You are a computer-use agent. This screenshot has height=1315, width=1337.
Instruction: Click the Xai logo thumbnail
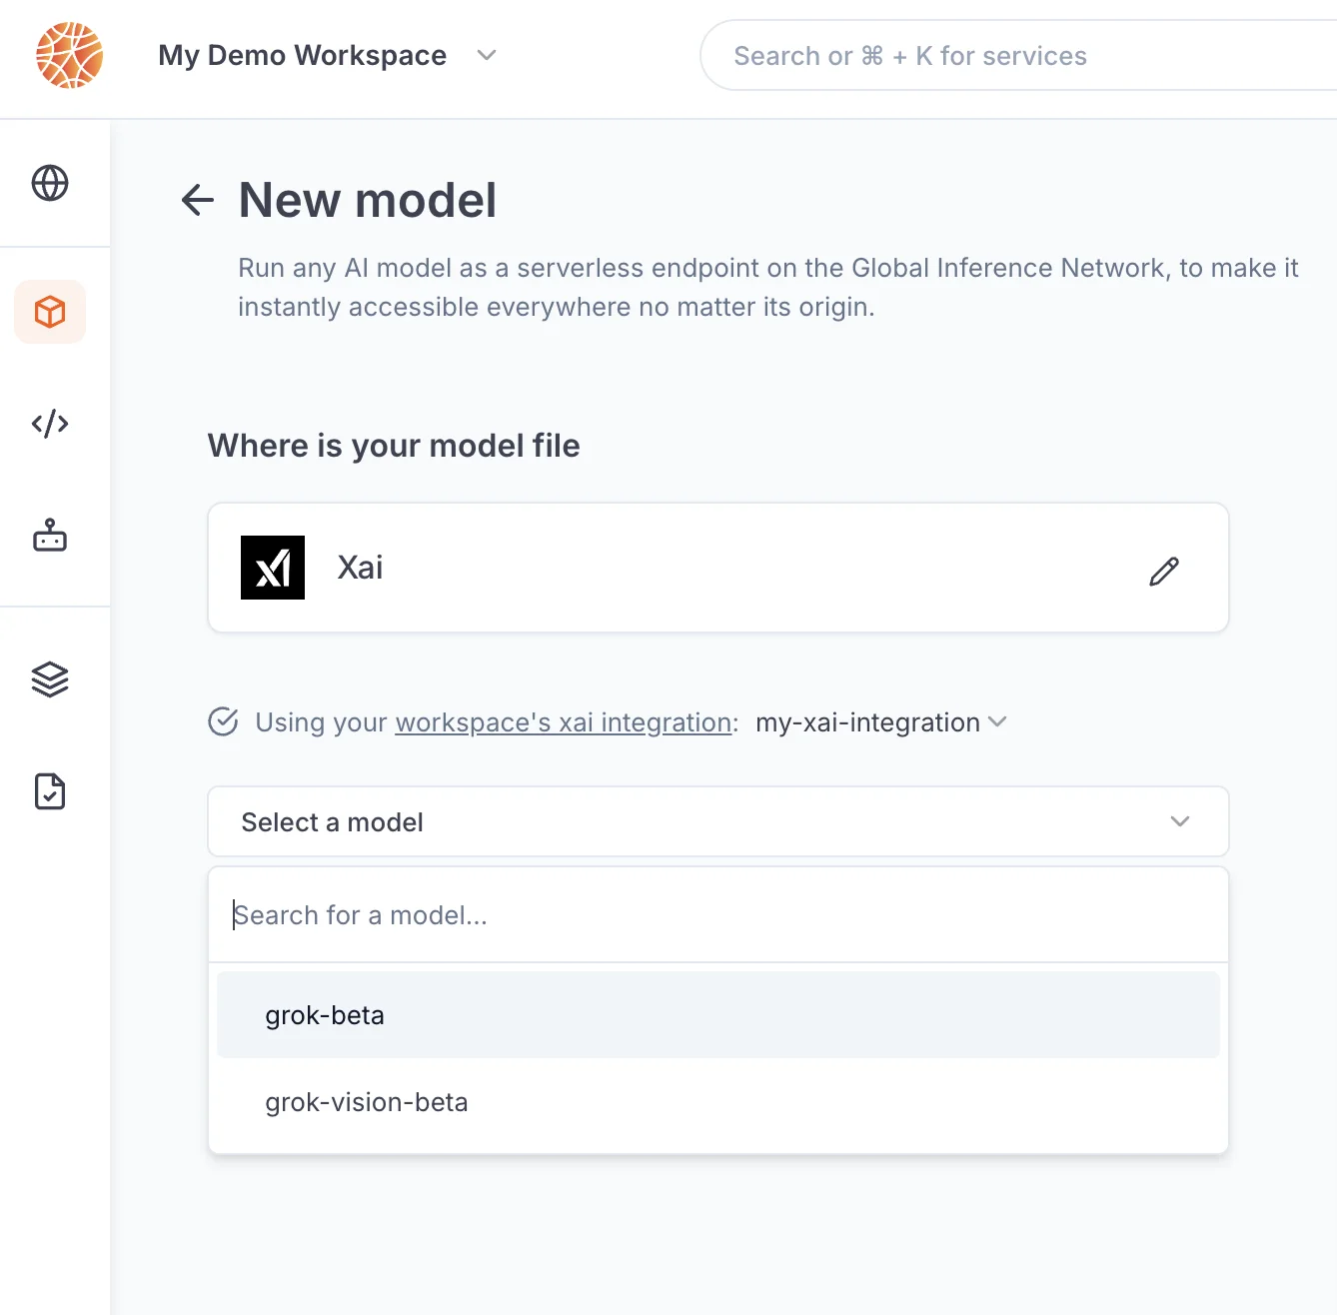tap(273, 568)
